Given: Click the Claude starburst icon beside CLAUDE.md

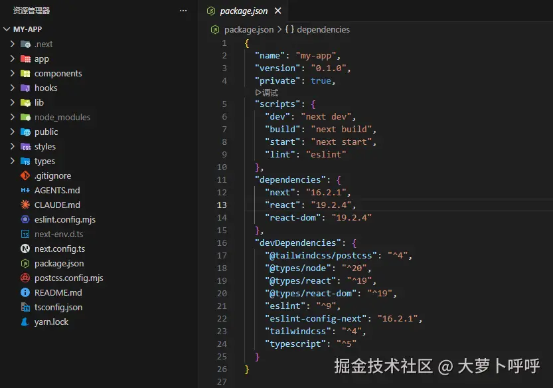Looking at the screenshot, I should 25,205.
